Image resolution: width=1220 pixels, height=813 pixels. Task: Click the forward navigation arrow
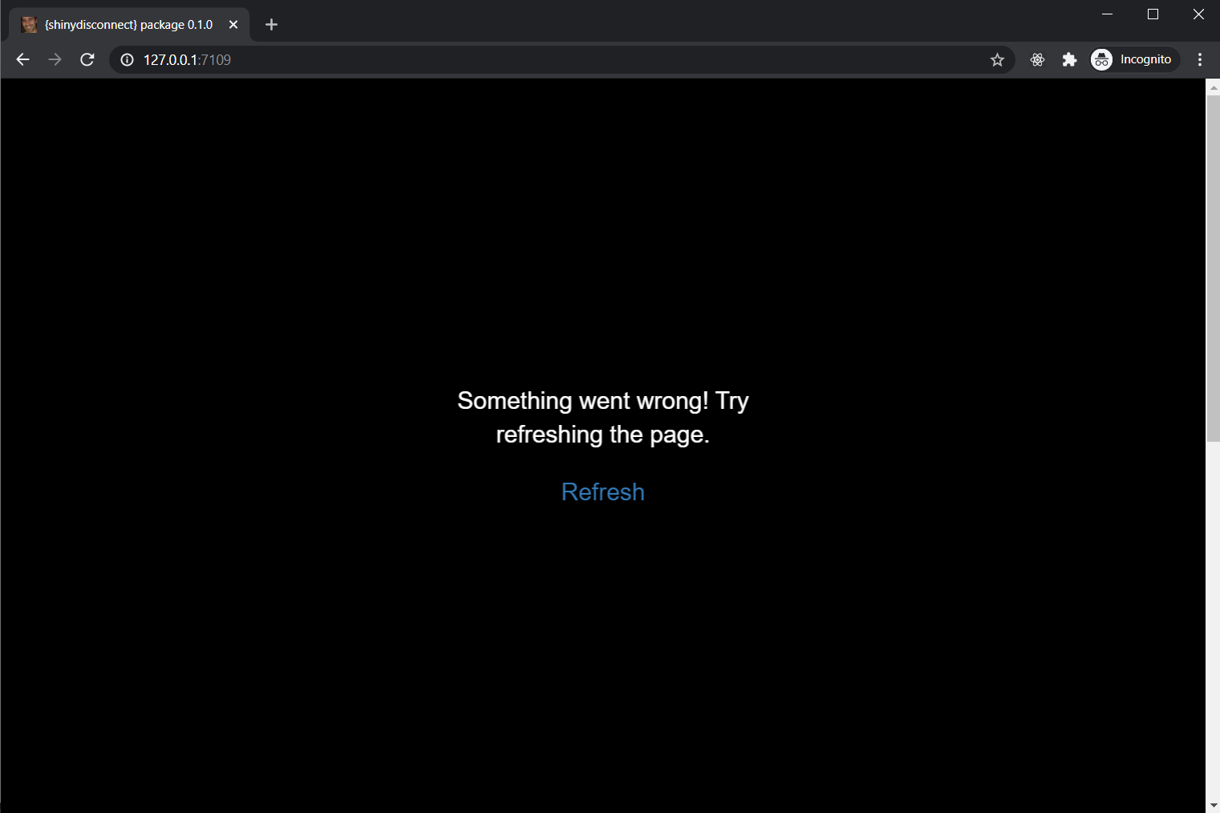click(x=55, y=59)
